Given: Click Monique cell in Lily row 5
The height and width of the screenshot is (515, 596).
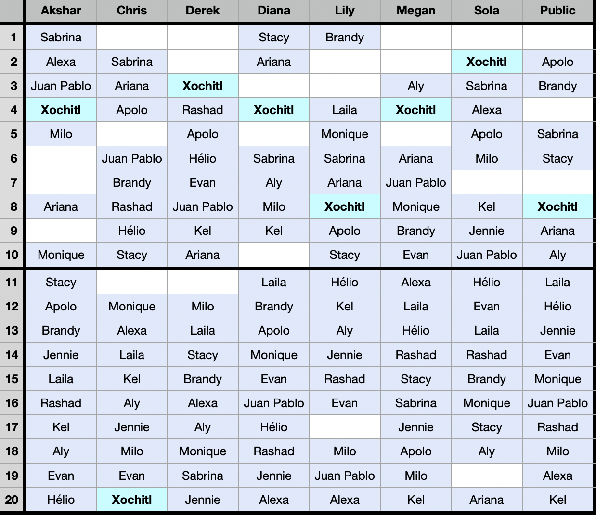Looking at the screenshot, I should click(345, 134).
